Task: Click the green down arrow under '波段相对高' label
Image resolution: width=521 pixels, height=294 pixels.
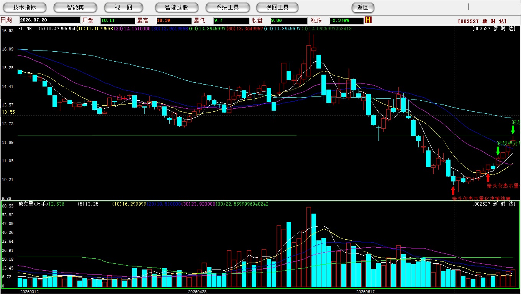Action: click(x=498, y=151)
